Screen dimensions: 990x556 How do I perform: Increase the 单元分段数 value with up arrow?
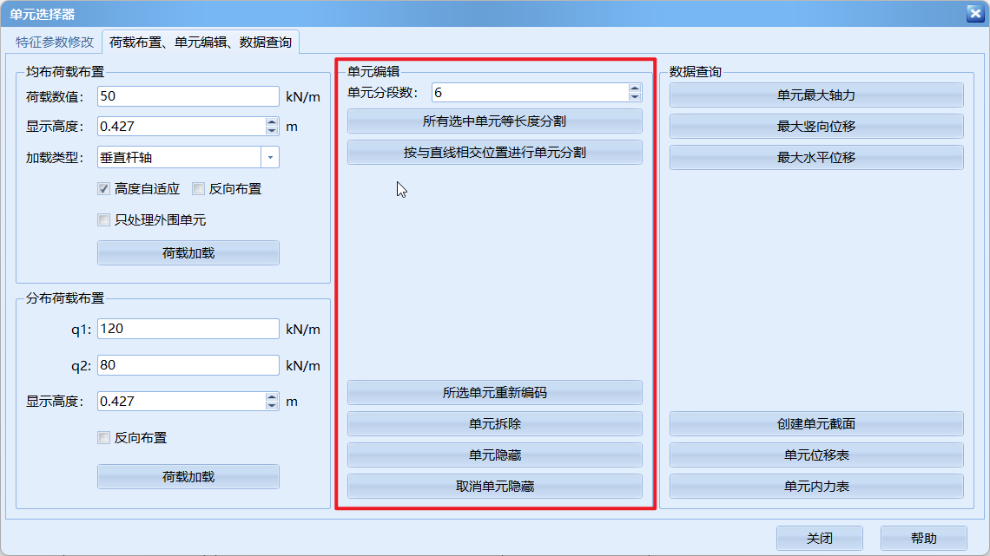[635, 88]
